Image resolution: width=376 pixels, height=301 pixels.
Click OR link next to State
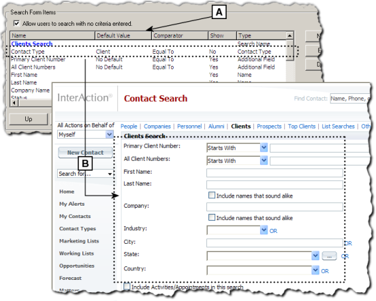coord(345,257)
